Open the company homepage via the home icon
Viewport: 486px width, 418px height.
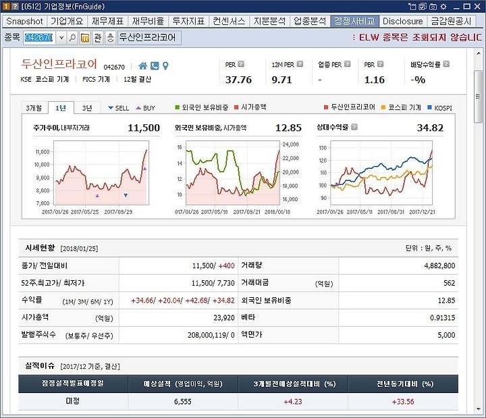coord(143,66)
